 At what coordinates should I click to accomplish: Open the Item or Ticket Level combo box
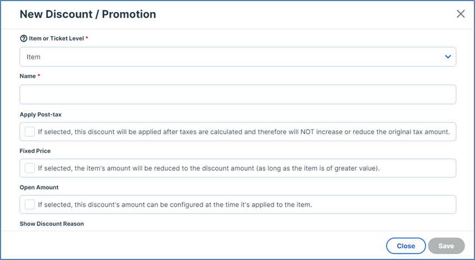(x=237, y=57)
